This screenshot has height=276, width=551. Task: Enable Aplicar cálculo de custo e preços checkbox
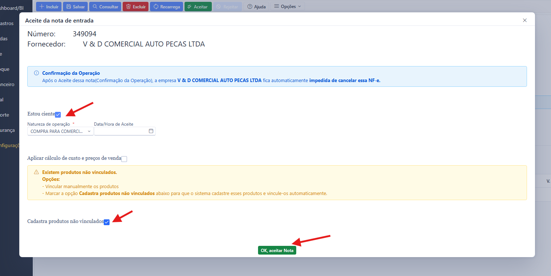(124, 159)
